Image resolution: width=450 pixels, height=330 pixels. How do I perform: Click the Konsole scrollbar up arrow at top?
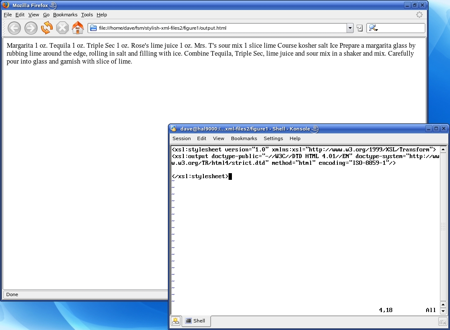point(443,149)
